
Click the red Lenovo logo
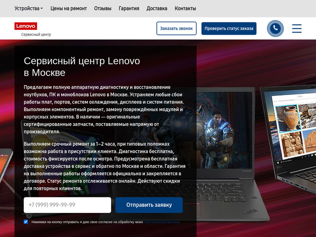(26, 26)
